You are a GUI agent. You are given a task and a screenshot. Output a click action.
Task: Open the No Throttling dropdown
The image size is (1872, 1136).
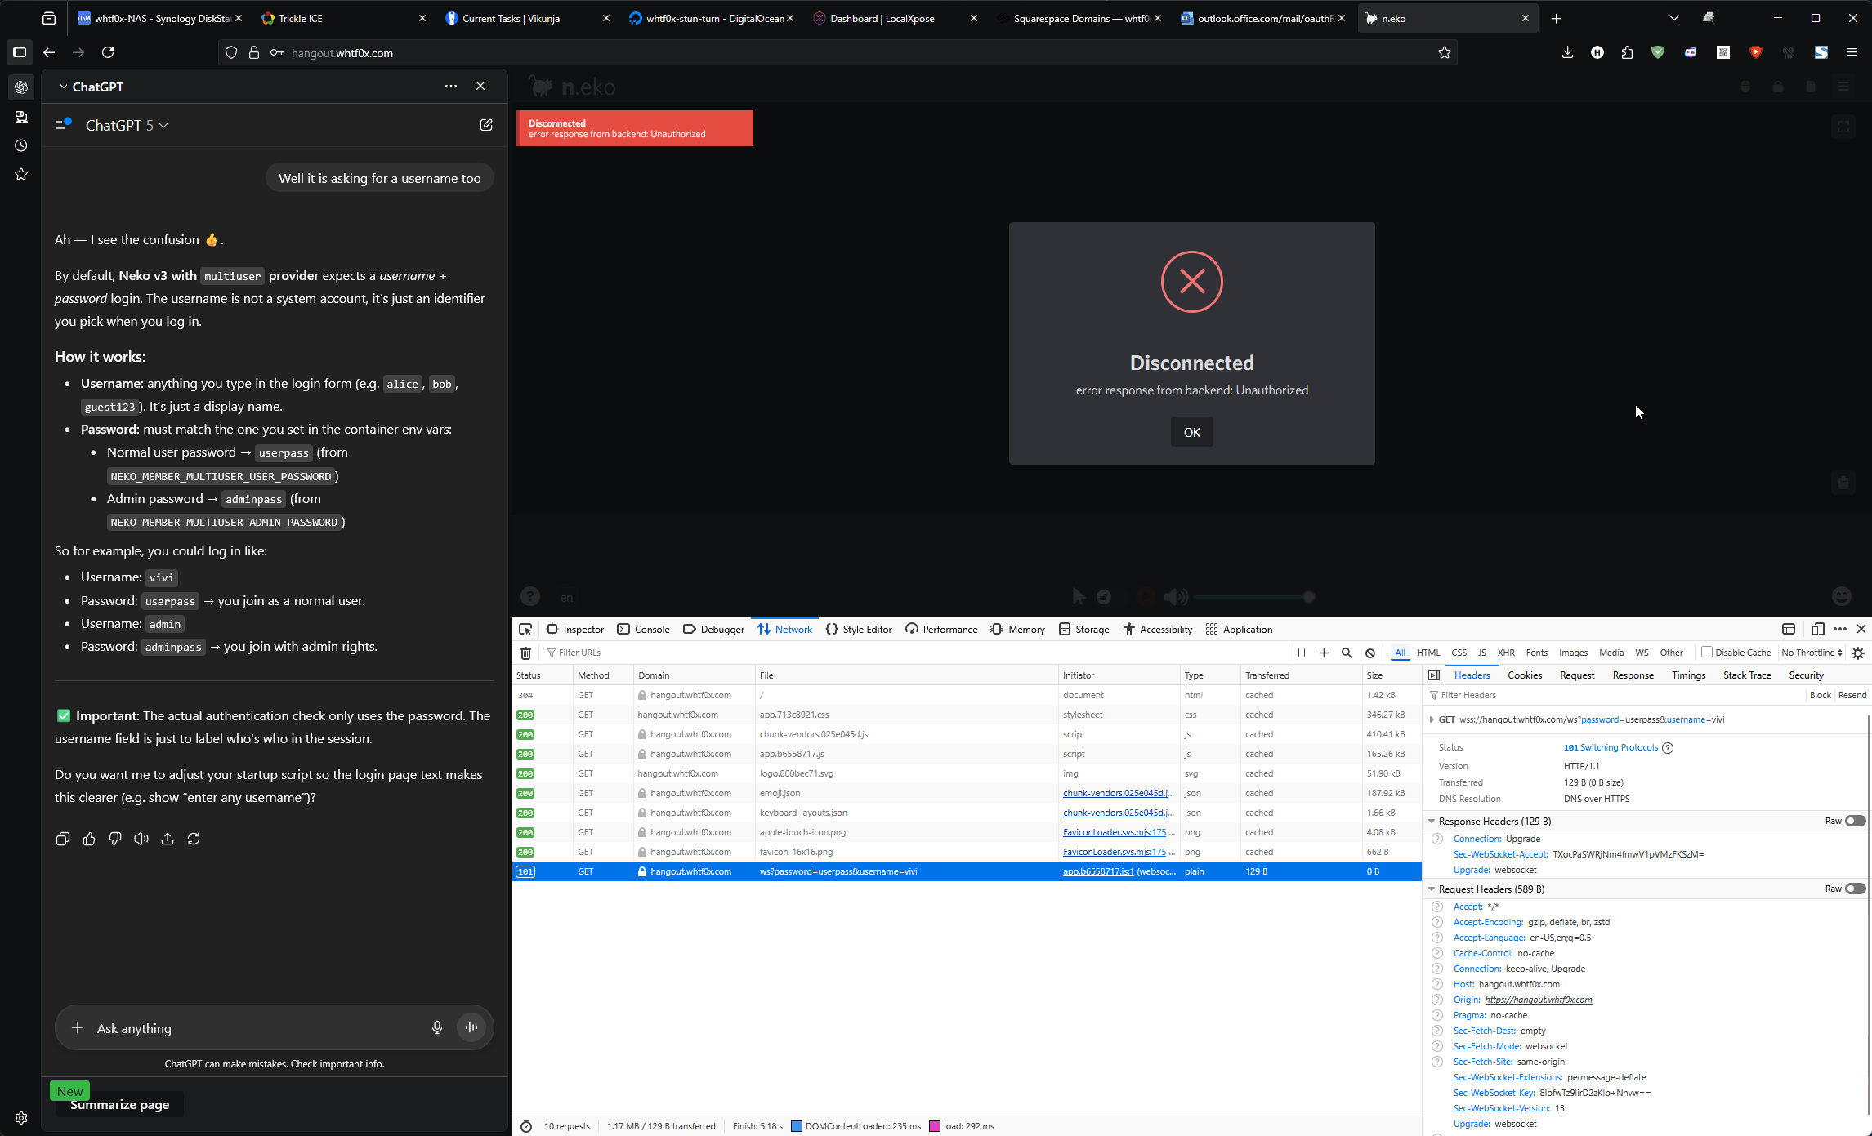coord(1812,653)
